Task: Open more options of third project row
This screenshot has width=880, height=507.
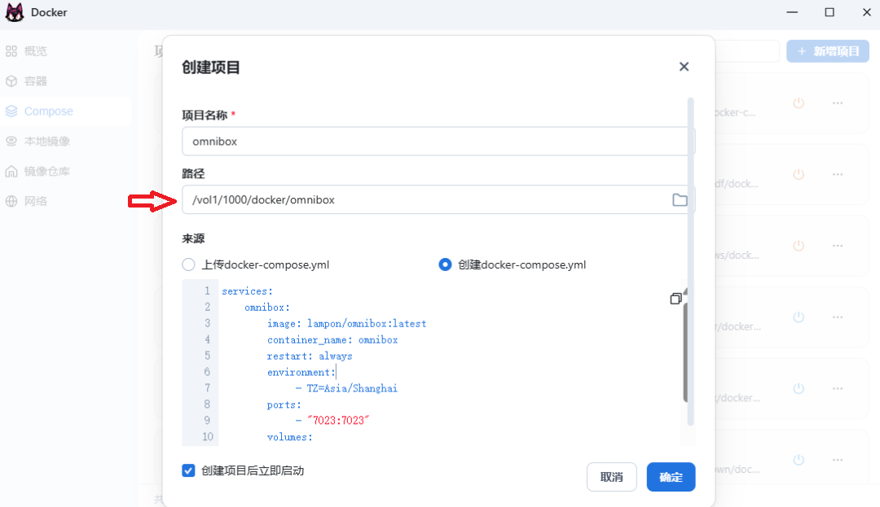Action: click(838, 246)
